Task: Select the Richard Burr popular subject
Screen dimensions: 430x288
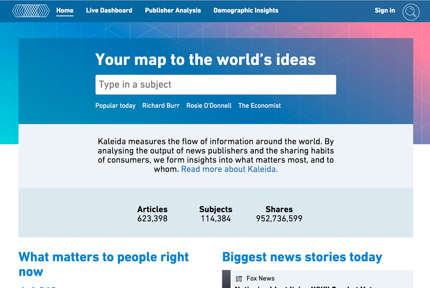Action: [x=161, y=105]
